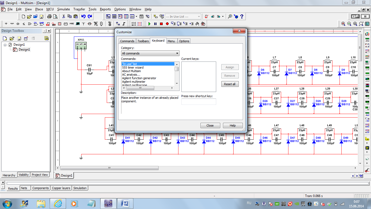Open Word from the taskbar
The width and height of the screenshot is (371, 209).
click(126, 204)
